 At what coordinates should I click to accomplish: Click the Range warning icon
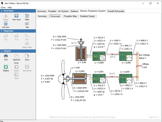pos(6,16)
